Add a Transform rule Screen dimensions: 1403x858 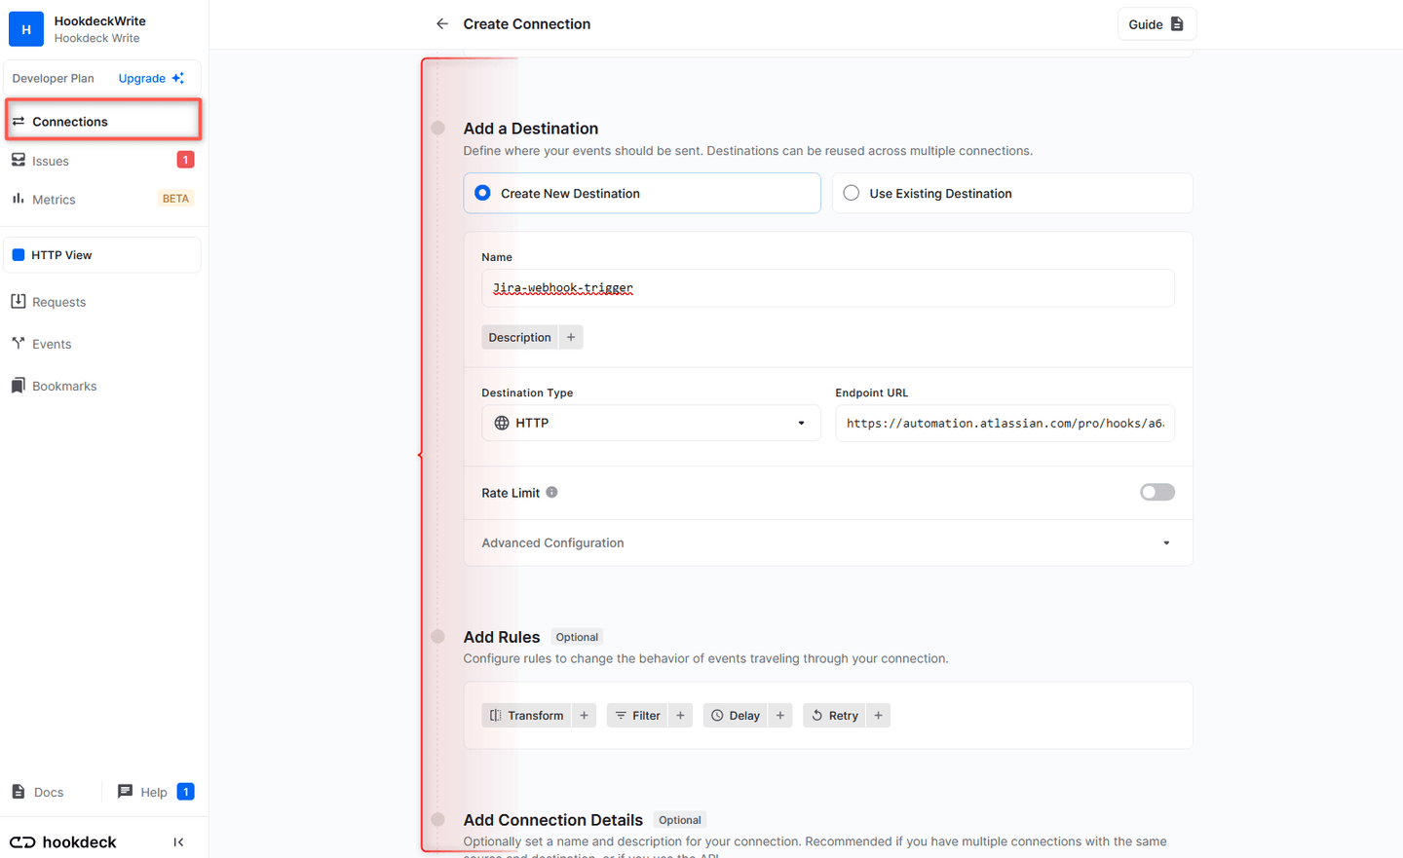click(526, 714)
